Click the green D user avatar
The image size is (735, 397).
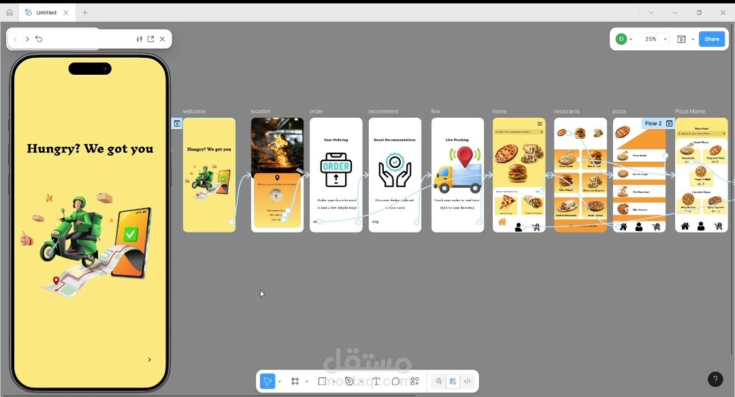click(x=621, y=39)
